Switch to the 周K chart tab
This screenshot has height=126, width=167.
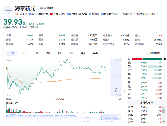[48, 53]
